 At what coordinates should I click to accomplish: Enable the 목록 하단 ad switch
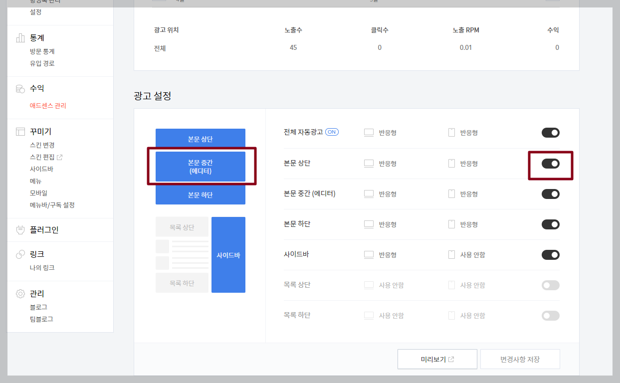coord(551,316)
